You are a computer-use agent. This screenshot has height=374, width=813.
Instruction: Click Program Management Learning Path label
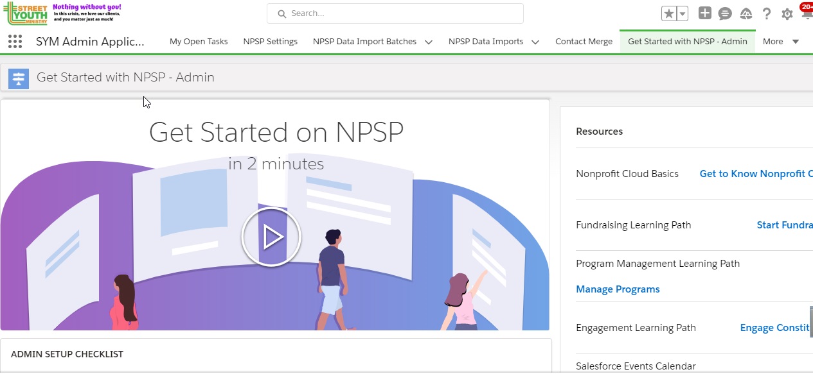(x=657, y=264)
